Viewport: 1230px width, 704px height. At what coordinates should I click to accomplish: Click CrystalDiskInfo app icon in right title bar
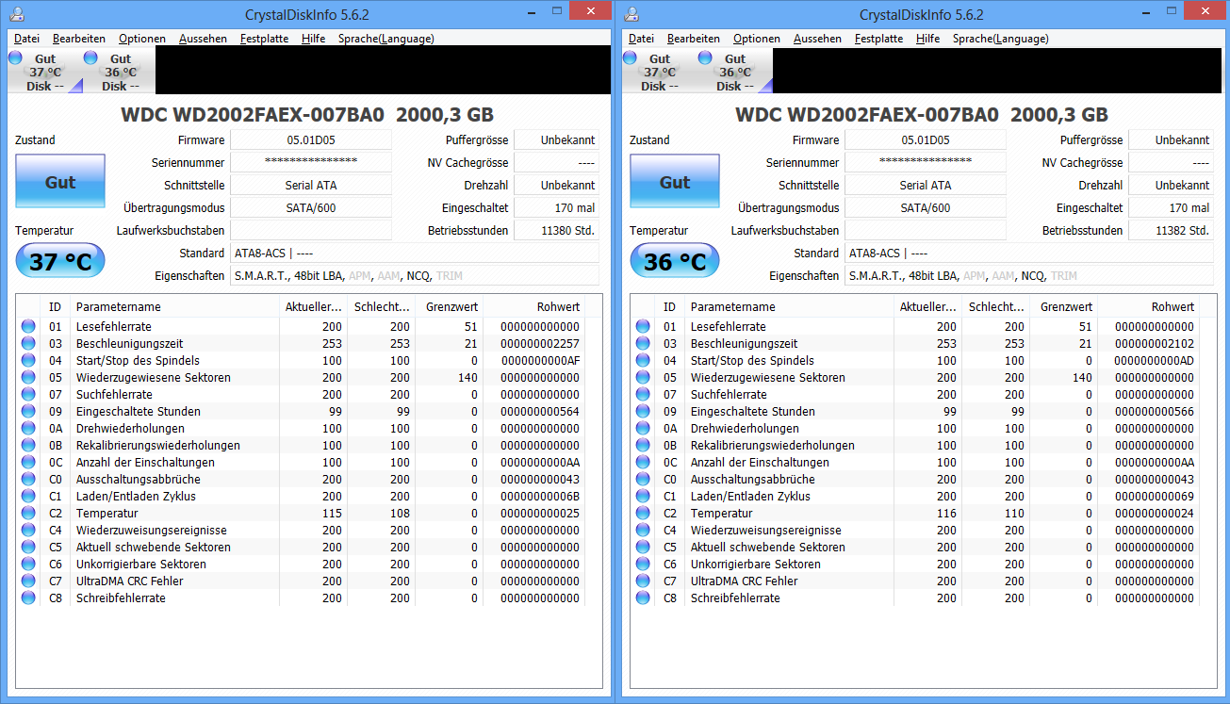[631, 14]
